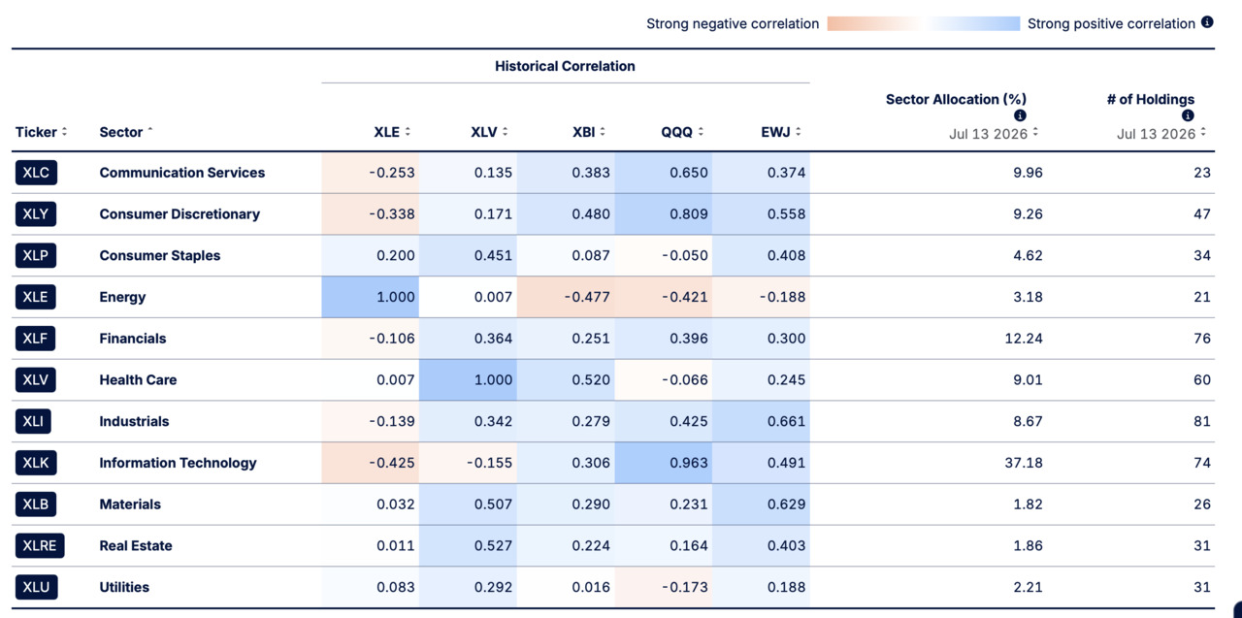
Task: Sort by Sector column arrow
Action: 150,132
